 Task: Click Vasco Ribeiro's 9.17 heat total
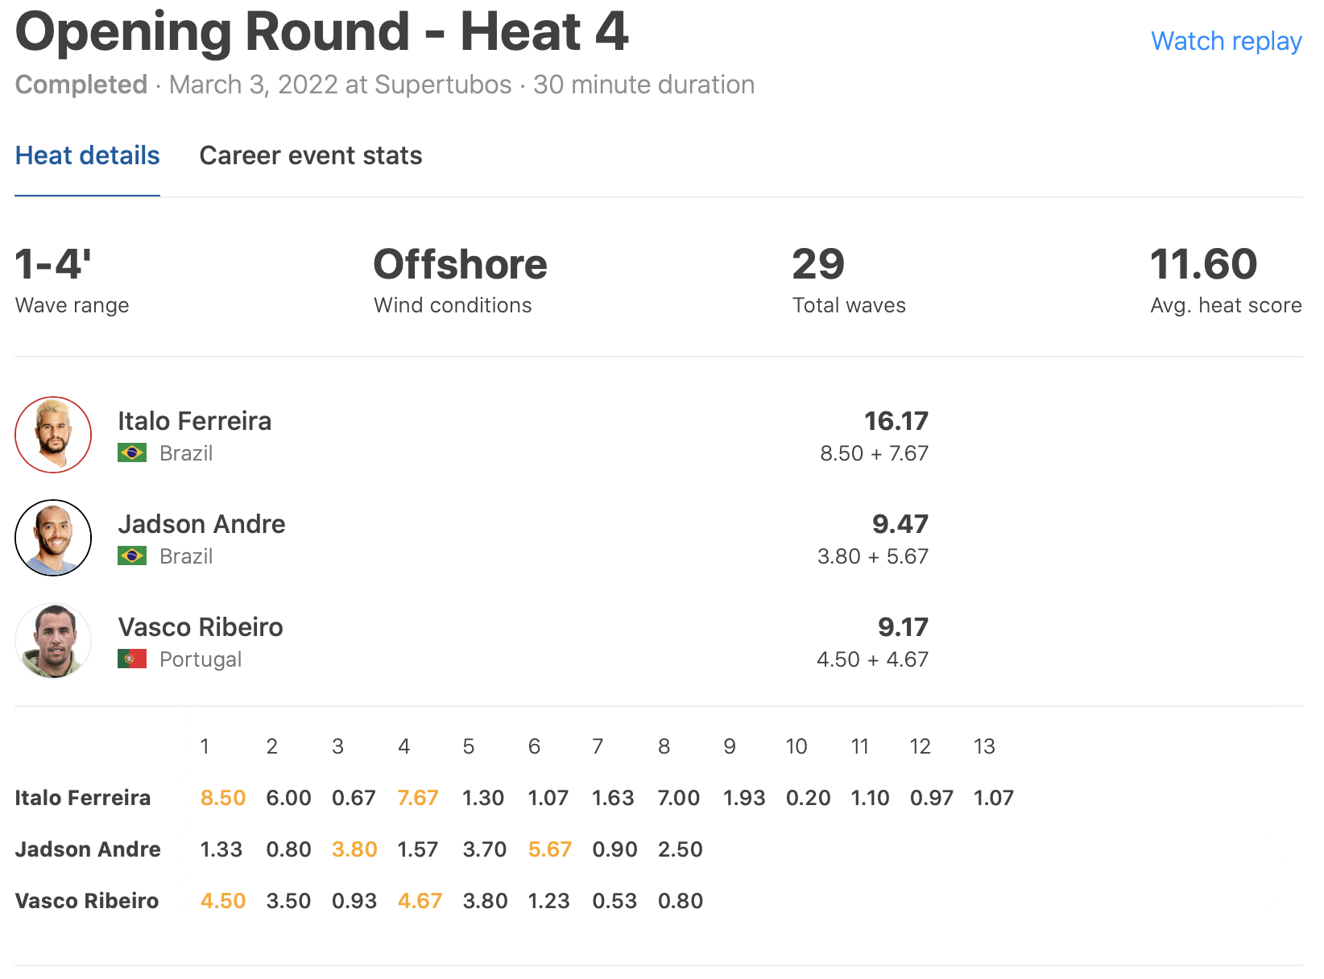[903, 627]
